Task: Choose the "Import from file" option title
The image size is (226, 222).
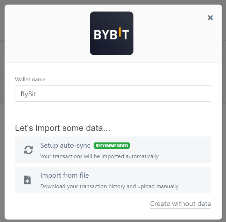Action: pos(65,176)
